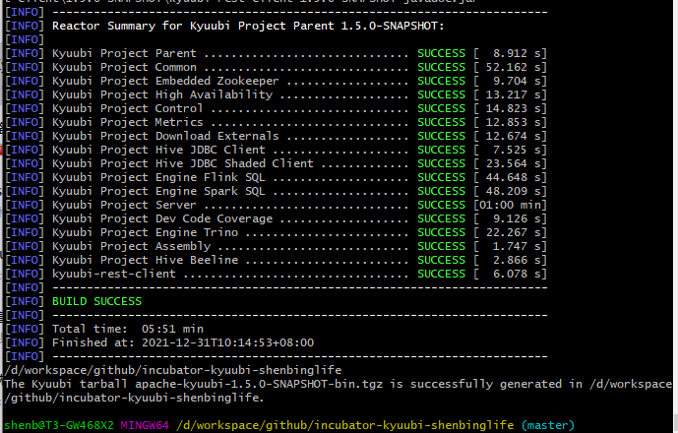Click the 01:00 min duration value

[511, 205]
